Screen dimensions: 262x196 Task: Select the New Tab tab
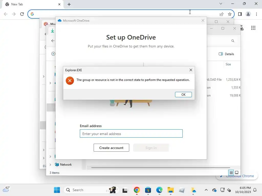[x=32, y=4]
